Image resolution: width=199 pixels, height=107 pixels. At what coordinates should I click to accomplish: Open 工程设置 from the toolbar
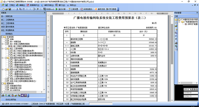pyautogui.click(x=73, y=9)
